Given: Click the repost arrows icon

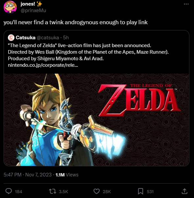Looking at the screenshot, I should [53, 191].
